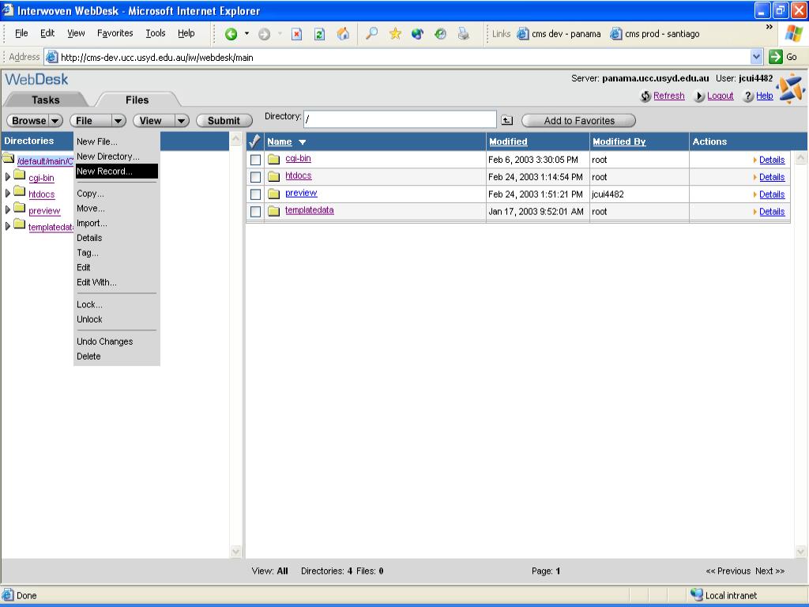Click the folder icon next to preview in file list
Viewport: 809px width, 607px height.
tap(274, 194)
